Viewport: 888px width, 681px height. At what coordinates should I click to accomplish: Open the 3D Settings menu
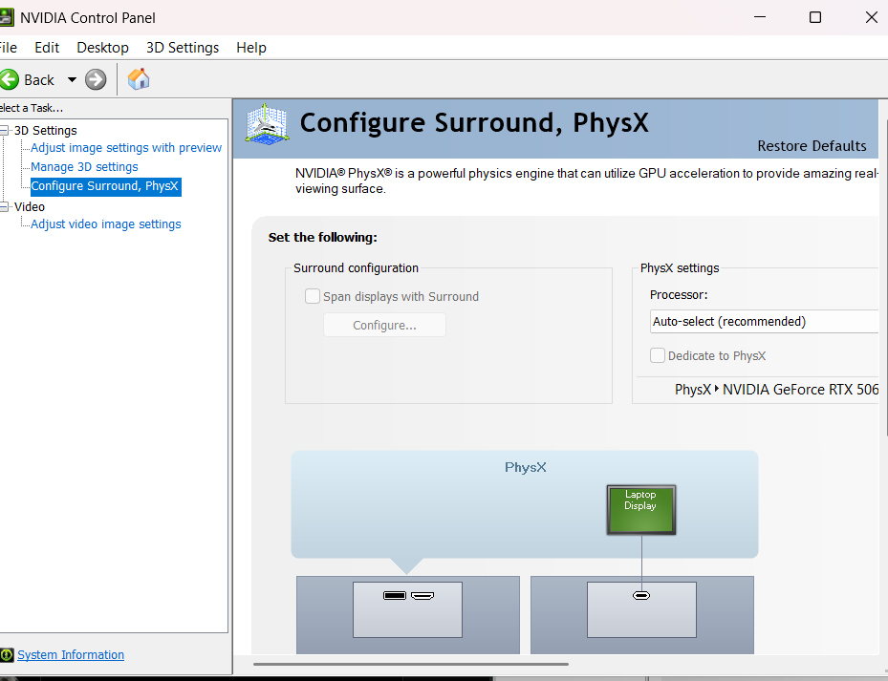183,48
